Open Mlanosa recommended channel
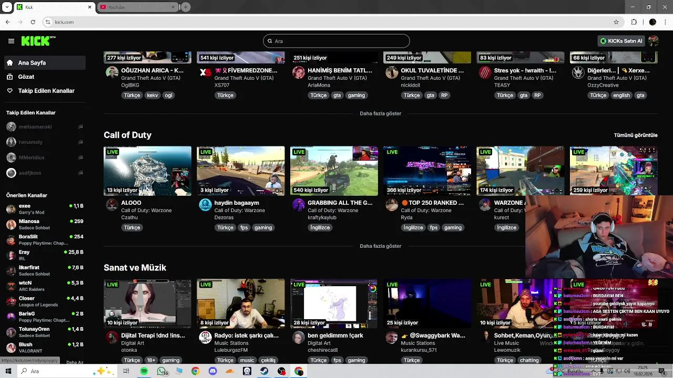 pyautogui.click(x=45, y=224)
